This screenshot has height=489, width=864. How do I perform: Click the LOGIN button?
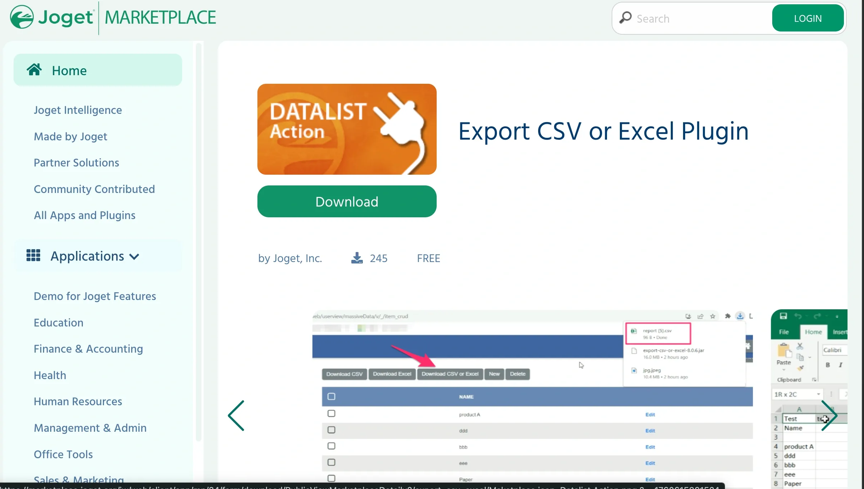pyautogui.click(x=807, y=18)
